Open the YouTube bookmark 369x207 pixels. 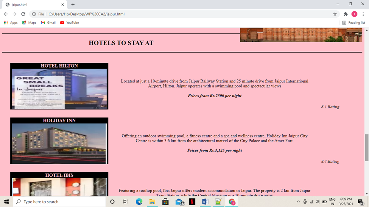tap(69, 23)
